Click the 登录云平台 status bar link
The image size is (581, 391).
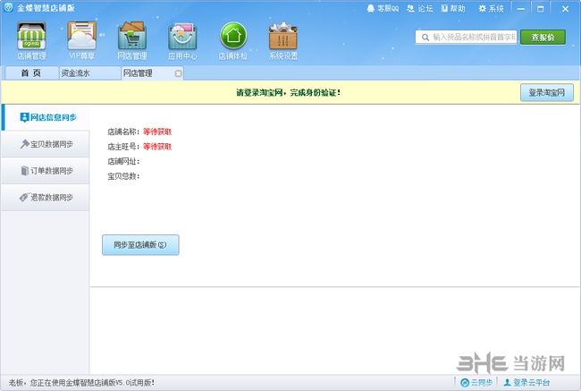pyautogui.click(x=526, y=382)
